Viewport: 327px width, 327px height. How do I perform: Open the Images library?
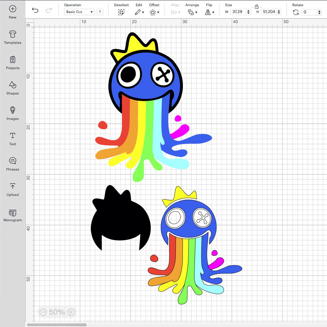coord(12,113)
